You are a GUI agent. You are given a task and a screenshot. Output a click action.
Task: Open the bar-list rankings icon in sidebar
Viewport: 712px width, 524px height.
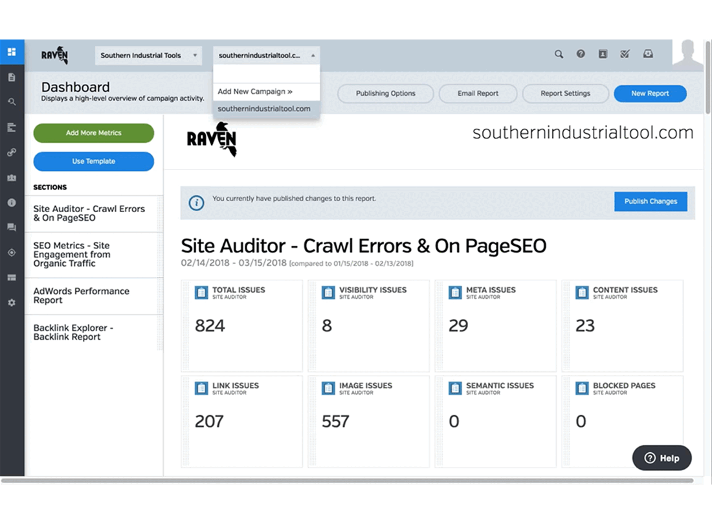[12, 127]
